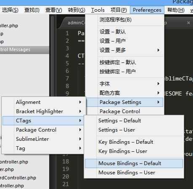
Task: Open the 选择(S) menu
Action: (x=10, y=10)
